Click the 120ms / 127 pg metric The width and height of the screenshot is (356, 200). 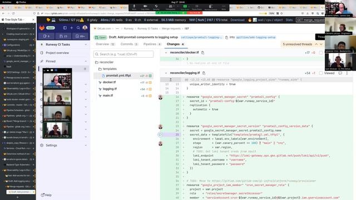click(69, 20)
